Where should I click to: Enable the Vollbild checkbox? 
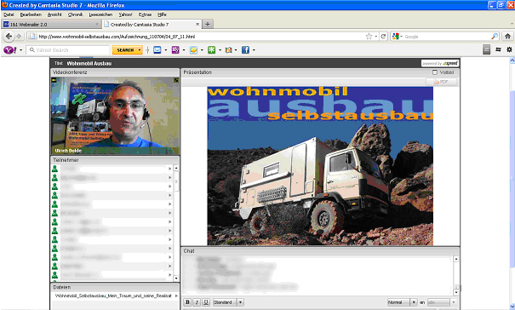pos(435,72)
